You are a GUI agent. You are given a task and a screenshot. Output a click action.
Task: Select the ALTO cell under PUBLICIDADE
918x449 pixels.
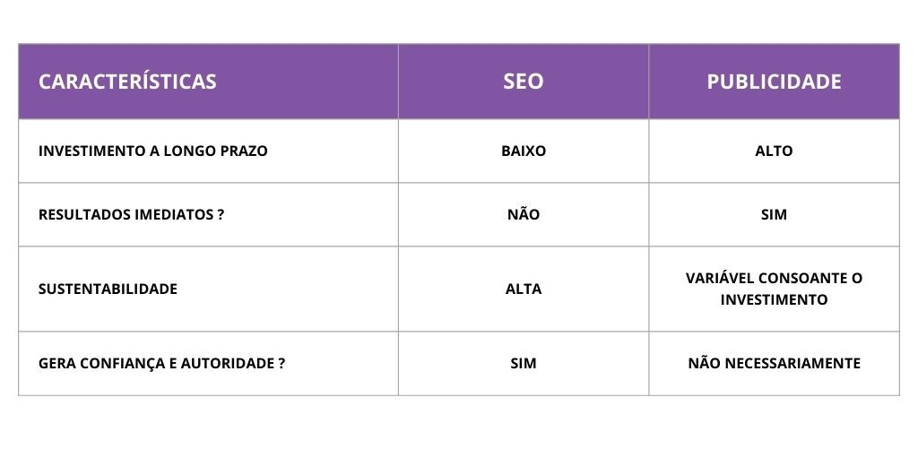point(774,151)
